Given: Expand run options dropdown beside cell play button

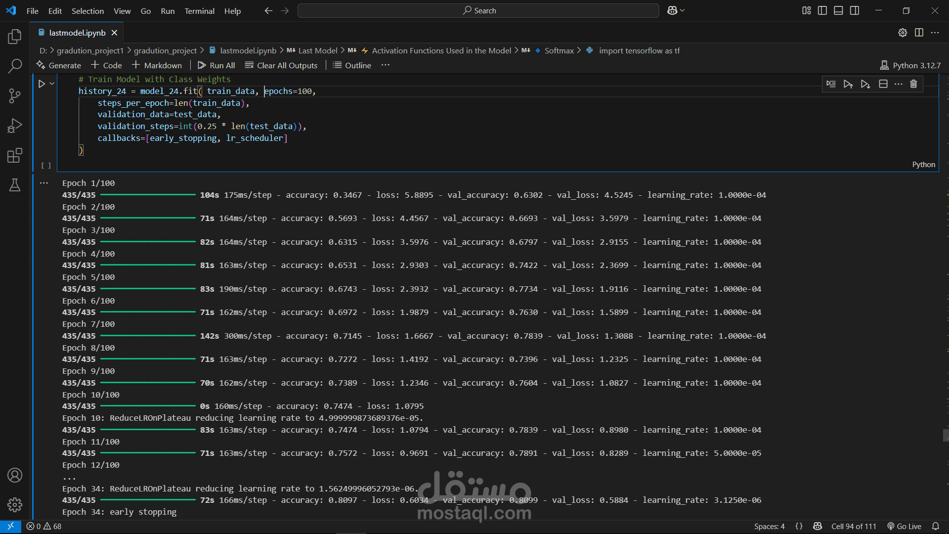Looking at the screenshot, I should (x=52, y=84).
